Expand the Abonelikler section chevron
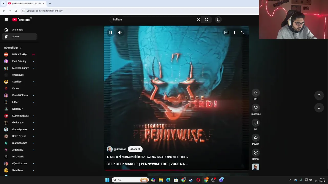This screenshot has height=184, width=328. pyautogui.click(x=21, y=48)
